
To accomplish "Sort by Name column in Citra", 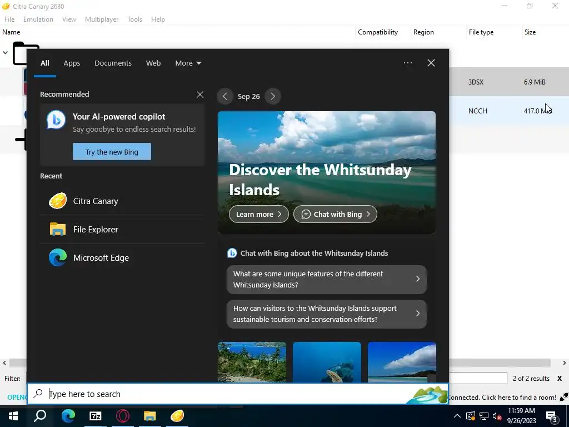I will click(x=177, y=32).
